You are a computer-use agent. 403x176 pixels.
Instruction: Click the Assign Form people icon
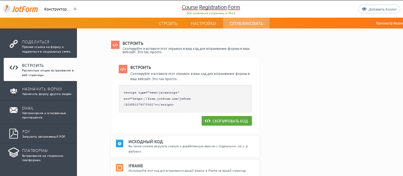pos(14,91)
